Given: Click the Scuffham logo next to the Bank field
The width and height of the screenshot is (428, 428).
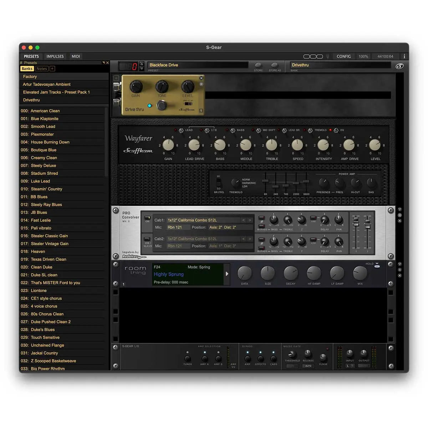Looking at the screenshot, I should coord(400,66).
